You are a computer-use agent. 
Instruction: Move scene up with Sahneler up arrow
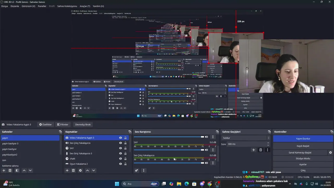[x=24, y=171]
